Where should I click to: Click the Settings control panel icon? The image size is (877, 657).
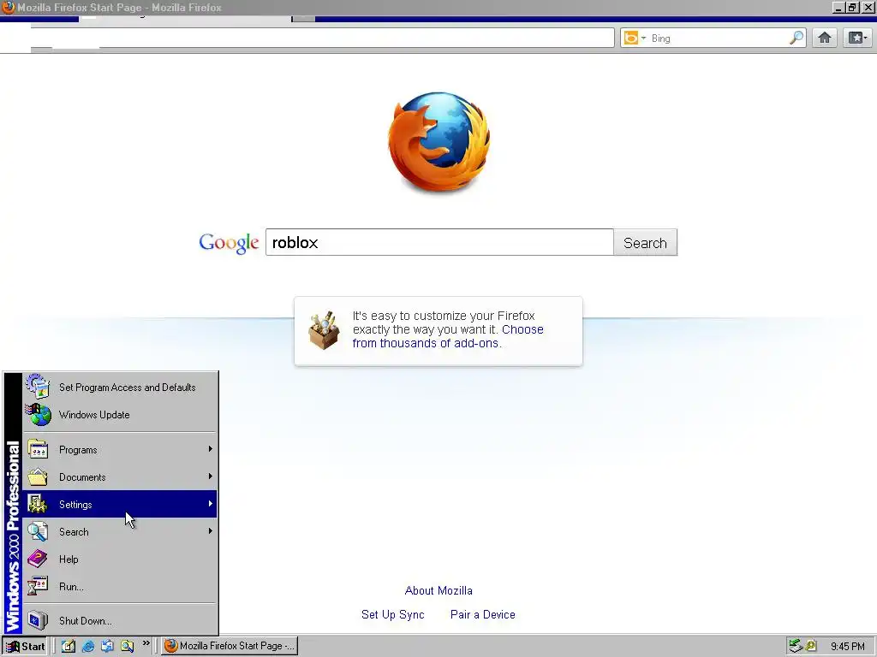point(38,505)
